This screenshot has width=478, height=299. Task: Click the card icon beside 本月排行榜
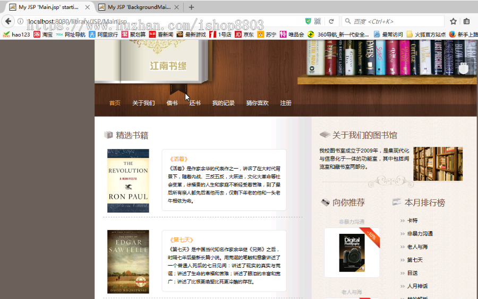(396, 201)
